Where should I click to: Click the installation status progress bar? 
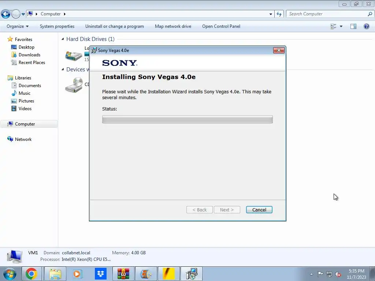coord(187,119)
